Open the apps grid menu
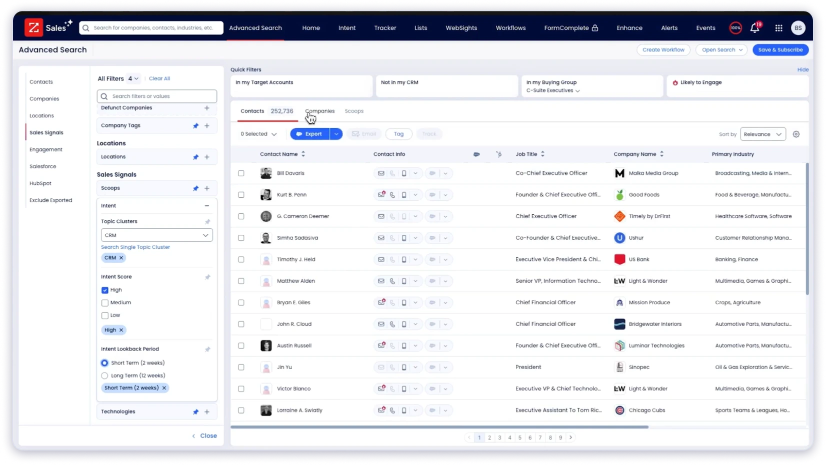Viewport: 826px width, 465px height. 778,28
